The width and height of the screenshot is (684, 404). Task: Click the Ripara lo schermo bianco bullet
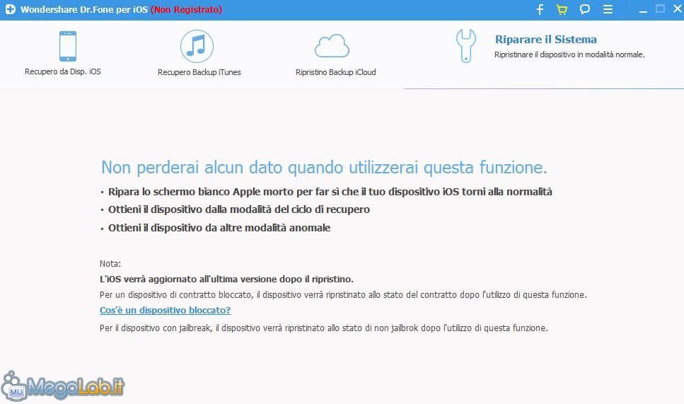tap(330, 192)
